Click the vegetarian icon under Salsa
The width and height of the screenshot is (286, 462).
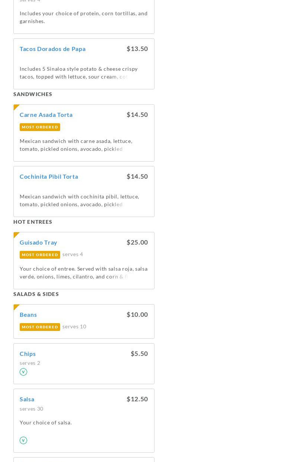23,440
